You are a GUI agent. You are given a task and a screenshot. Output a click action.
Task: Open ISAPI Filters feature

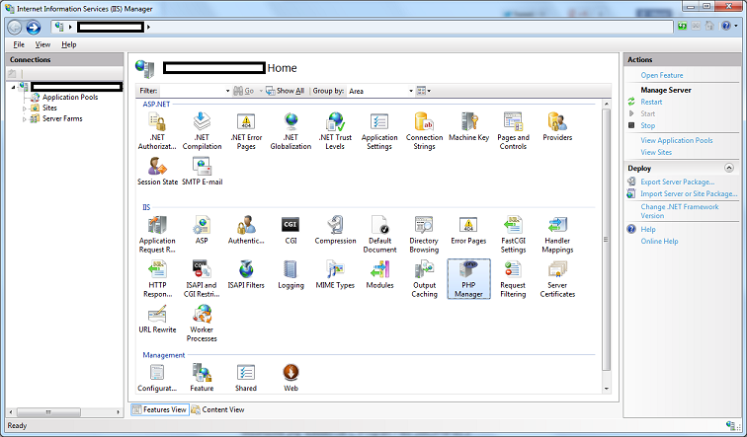coord(246,275)
